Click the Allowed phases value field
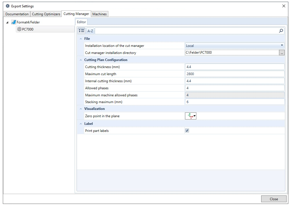This screenshot has height=209, width=294. 235,88
